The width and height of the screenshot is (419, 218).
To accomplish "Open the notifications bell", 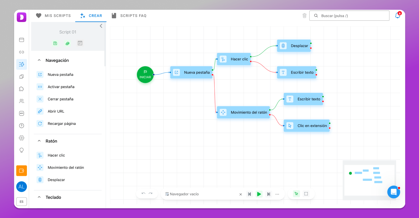I will pos(397,16).
